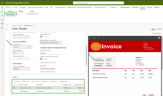Click the plus button beside Purchase order
Screen dimensions: 163x96
pyautogui.click(x=31, y=47)
